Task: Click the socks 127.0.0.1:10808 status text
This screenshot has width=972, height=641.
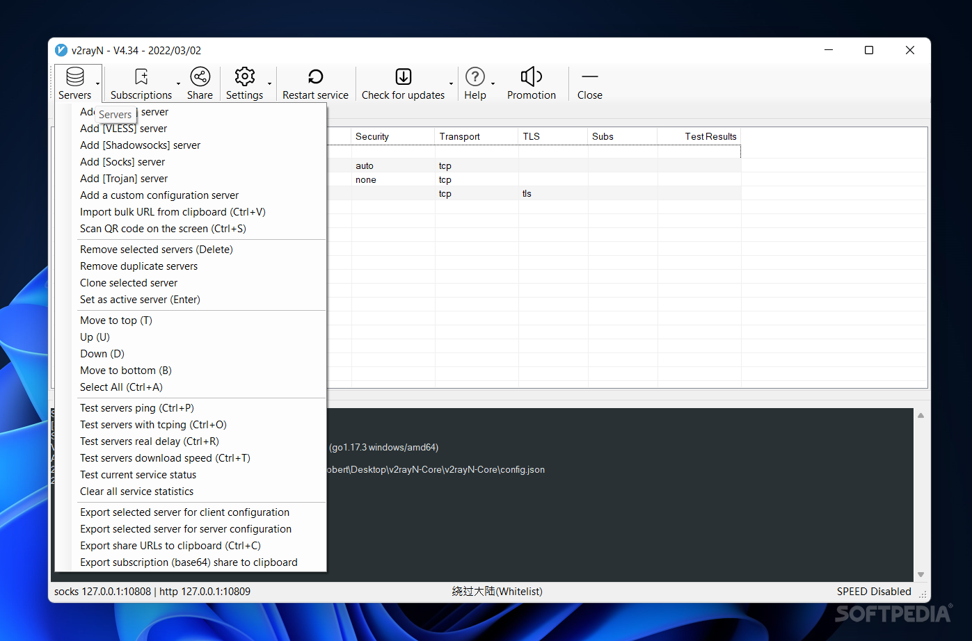Action: click(x=102, y=592)
